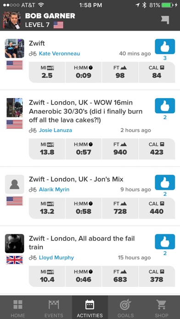Give a thumbs up to Kate Veronneau's ride
The width and height of the screenshot is (180, 319).
click(165, 47)
